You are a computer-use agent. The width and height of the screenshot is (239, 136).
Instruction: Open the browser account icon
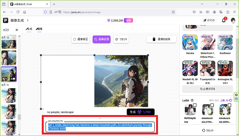(x=214, y=12)
